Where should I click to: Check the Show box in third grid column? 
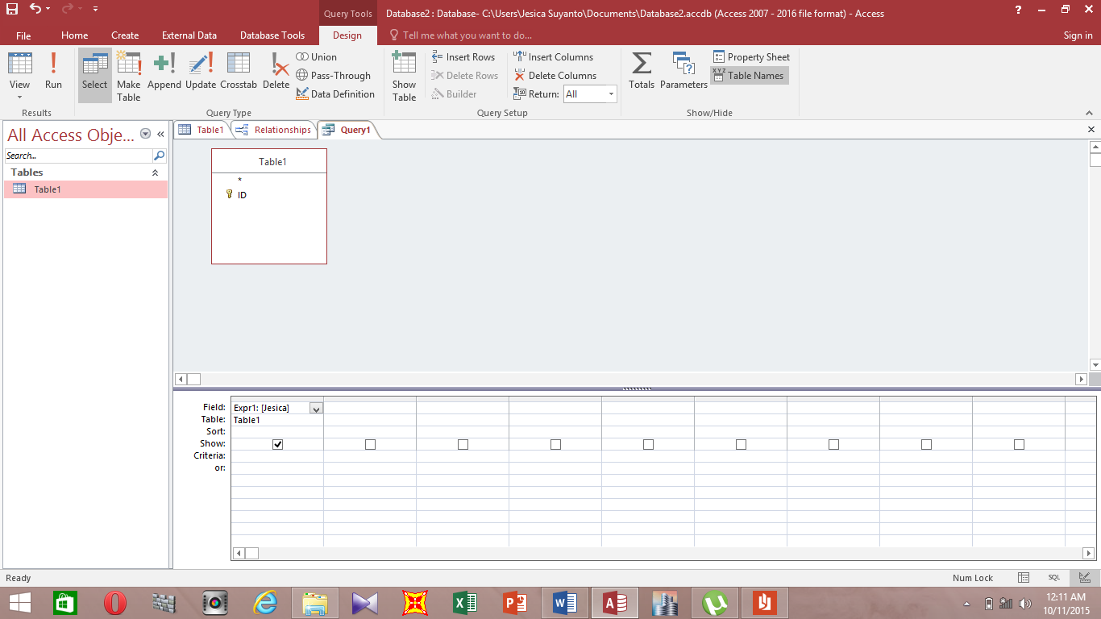point(463,444)
